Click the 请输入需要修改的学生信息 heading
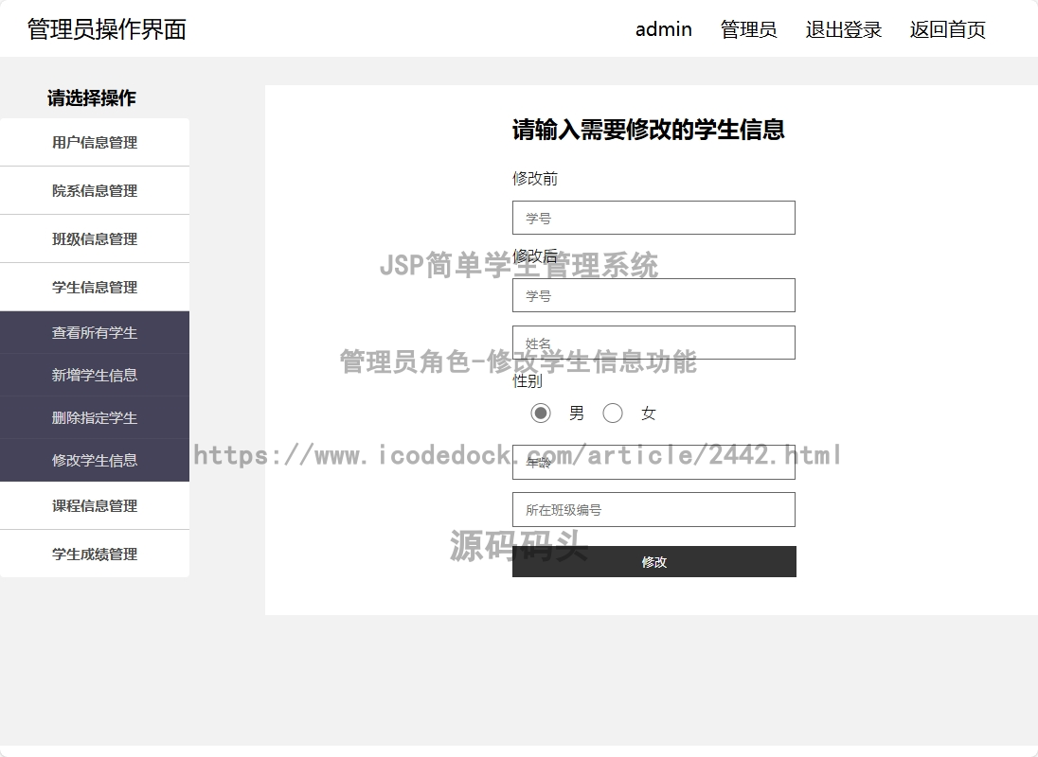This screenshot has height=757, width=1038. point(648,129)
